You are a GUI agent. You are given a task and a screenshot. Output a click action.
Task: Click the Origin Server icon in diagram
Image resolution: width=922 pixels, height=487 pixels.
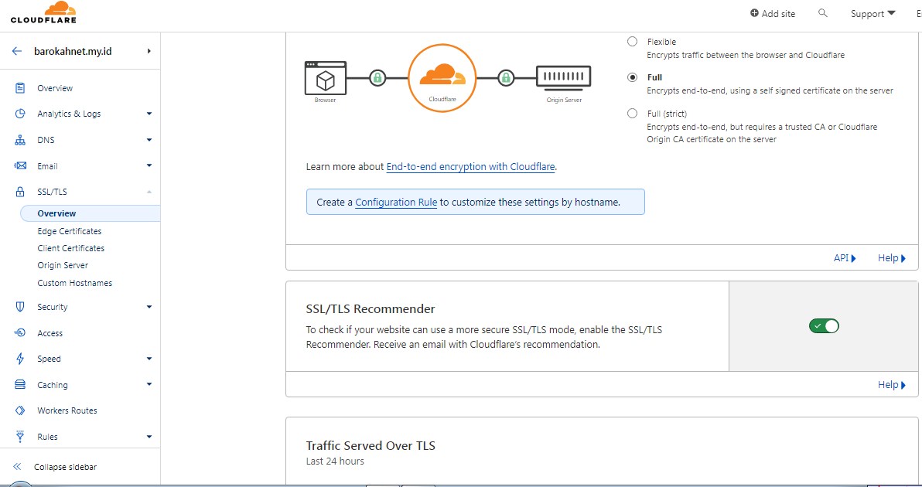pos(563,77)
